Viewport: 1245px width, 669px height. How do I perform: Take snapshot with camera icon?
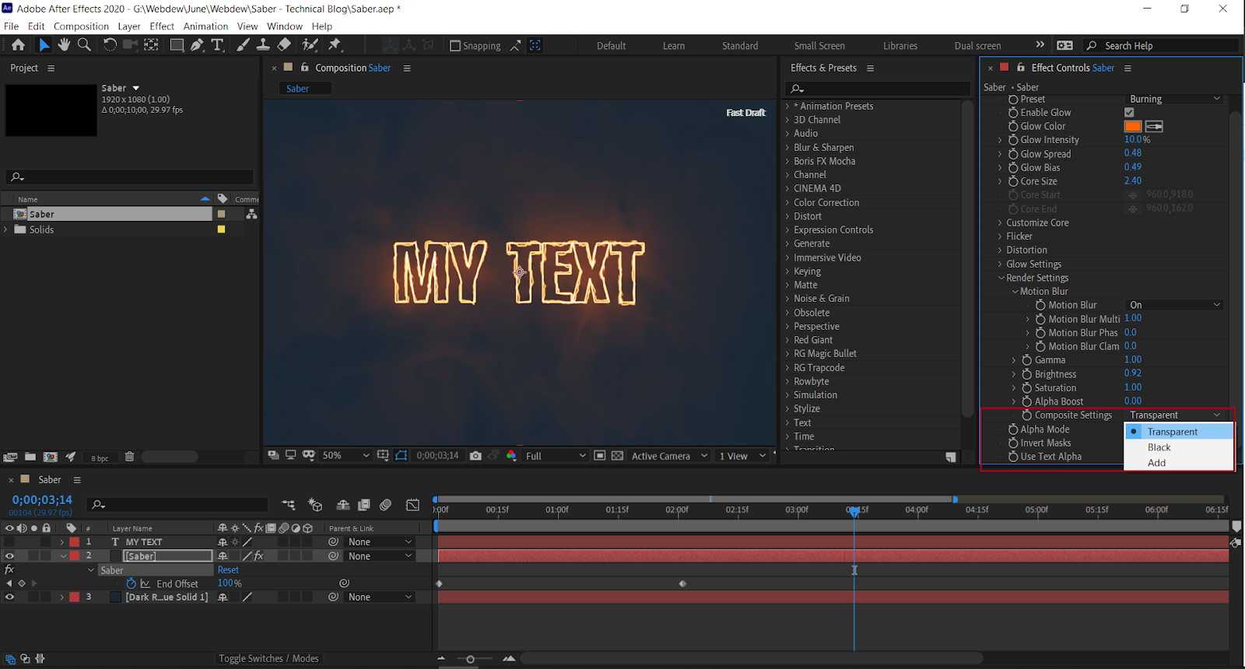click(x=475, y=456)
